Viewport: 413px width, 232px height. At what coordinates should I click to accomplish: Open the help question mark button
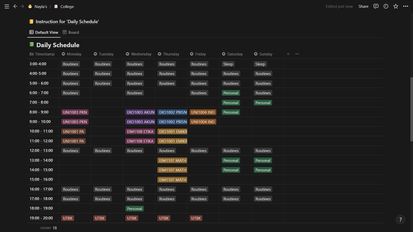400,220
